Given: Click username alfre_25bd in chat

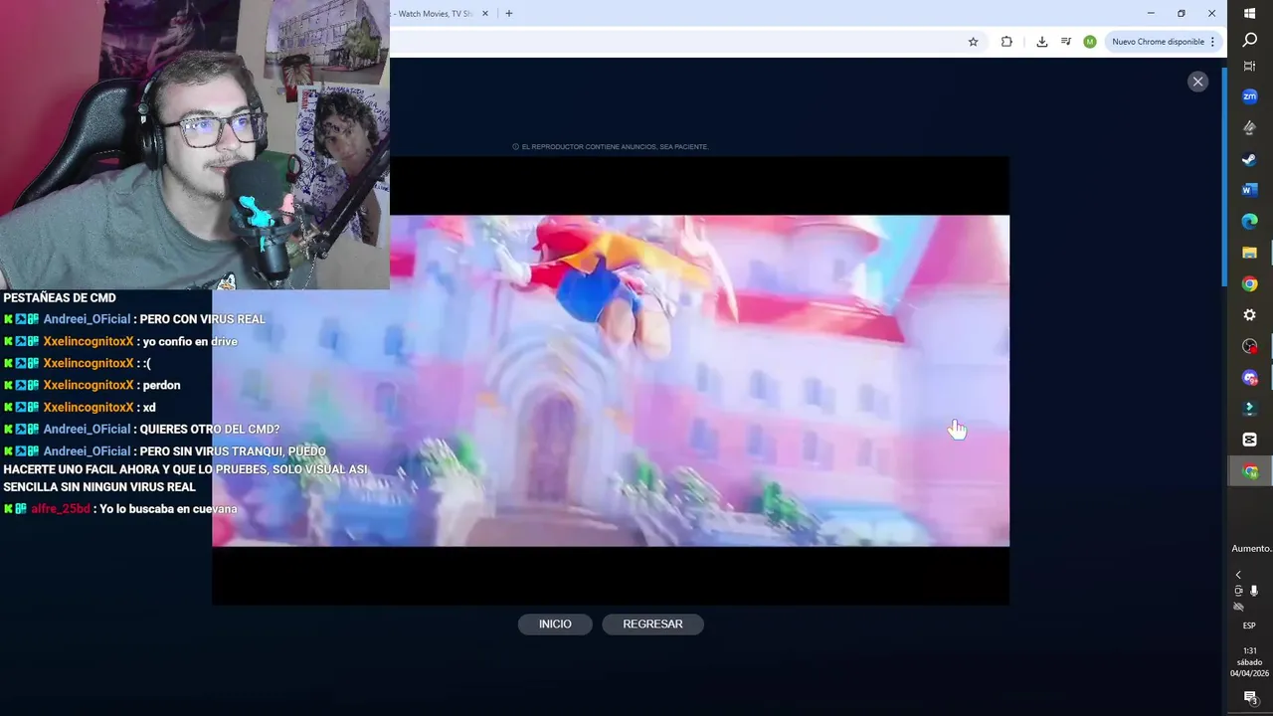Looking at the screenshot, I should [61, 509].
